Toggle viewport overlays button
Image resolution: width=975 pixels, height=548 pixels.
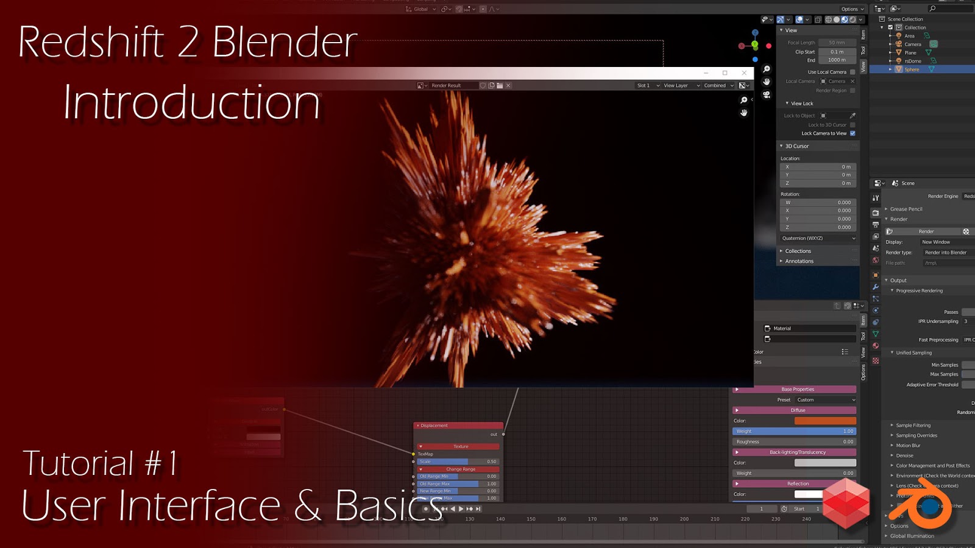[799, 19]
